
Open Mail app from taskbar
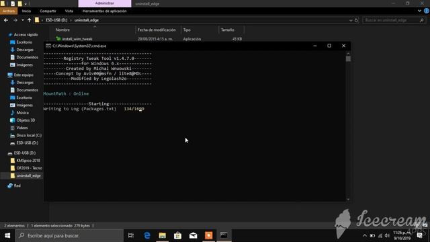click(193, 235)
